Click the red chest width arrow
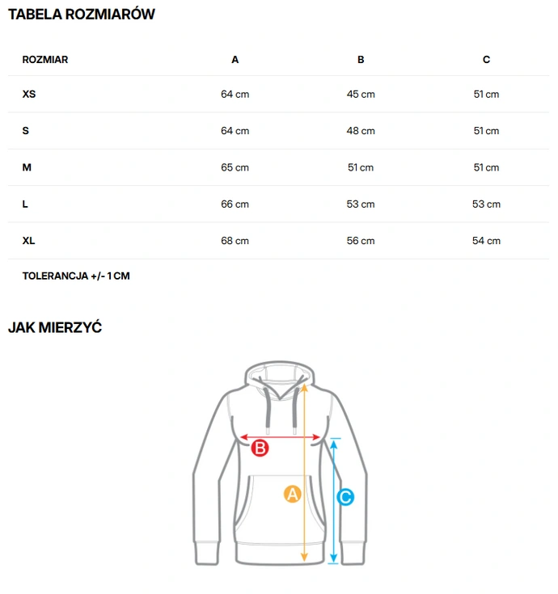 tap(280, 437)
